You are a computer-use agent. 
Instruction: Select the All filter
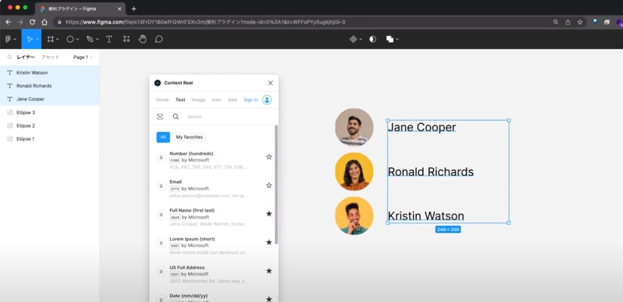(163, 137)
